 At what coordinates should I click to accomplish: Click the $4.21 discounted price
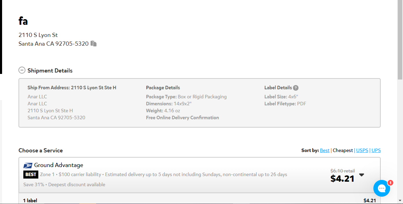coord(342,179)
